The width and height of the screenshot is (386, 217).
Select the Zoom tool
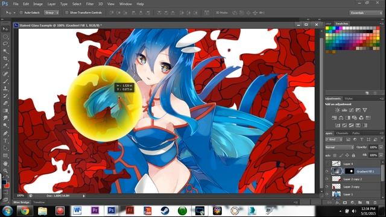(x=5, y=171)
